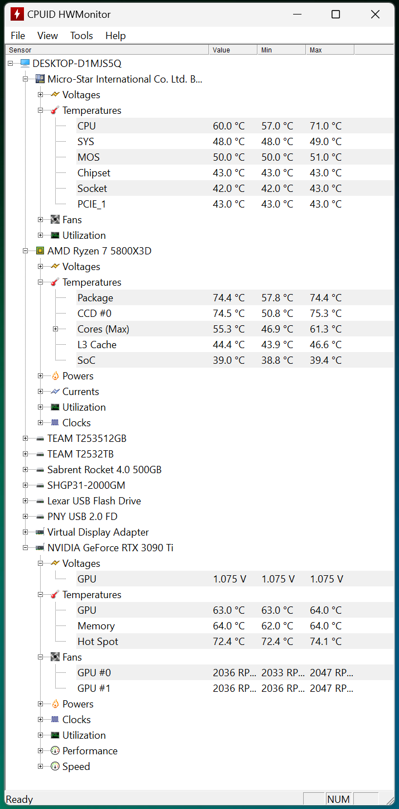399x809 pixels.
Task: Click the card icon beside Virtual Display Adapter
Action: pyautogui.click(x=40, y=532)
